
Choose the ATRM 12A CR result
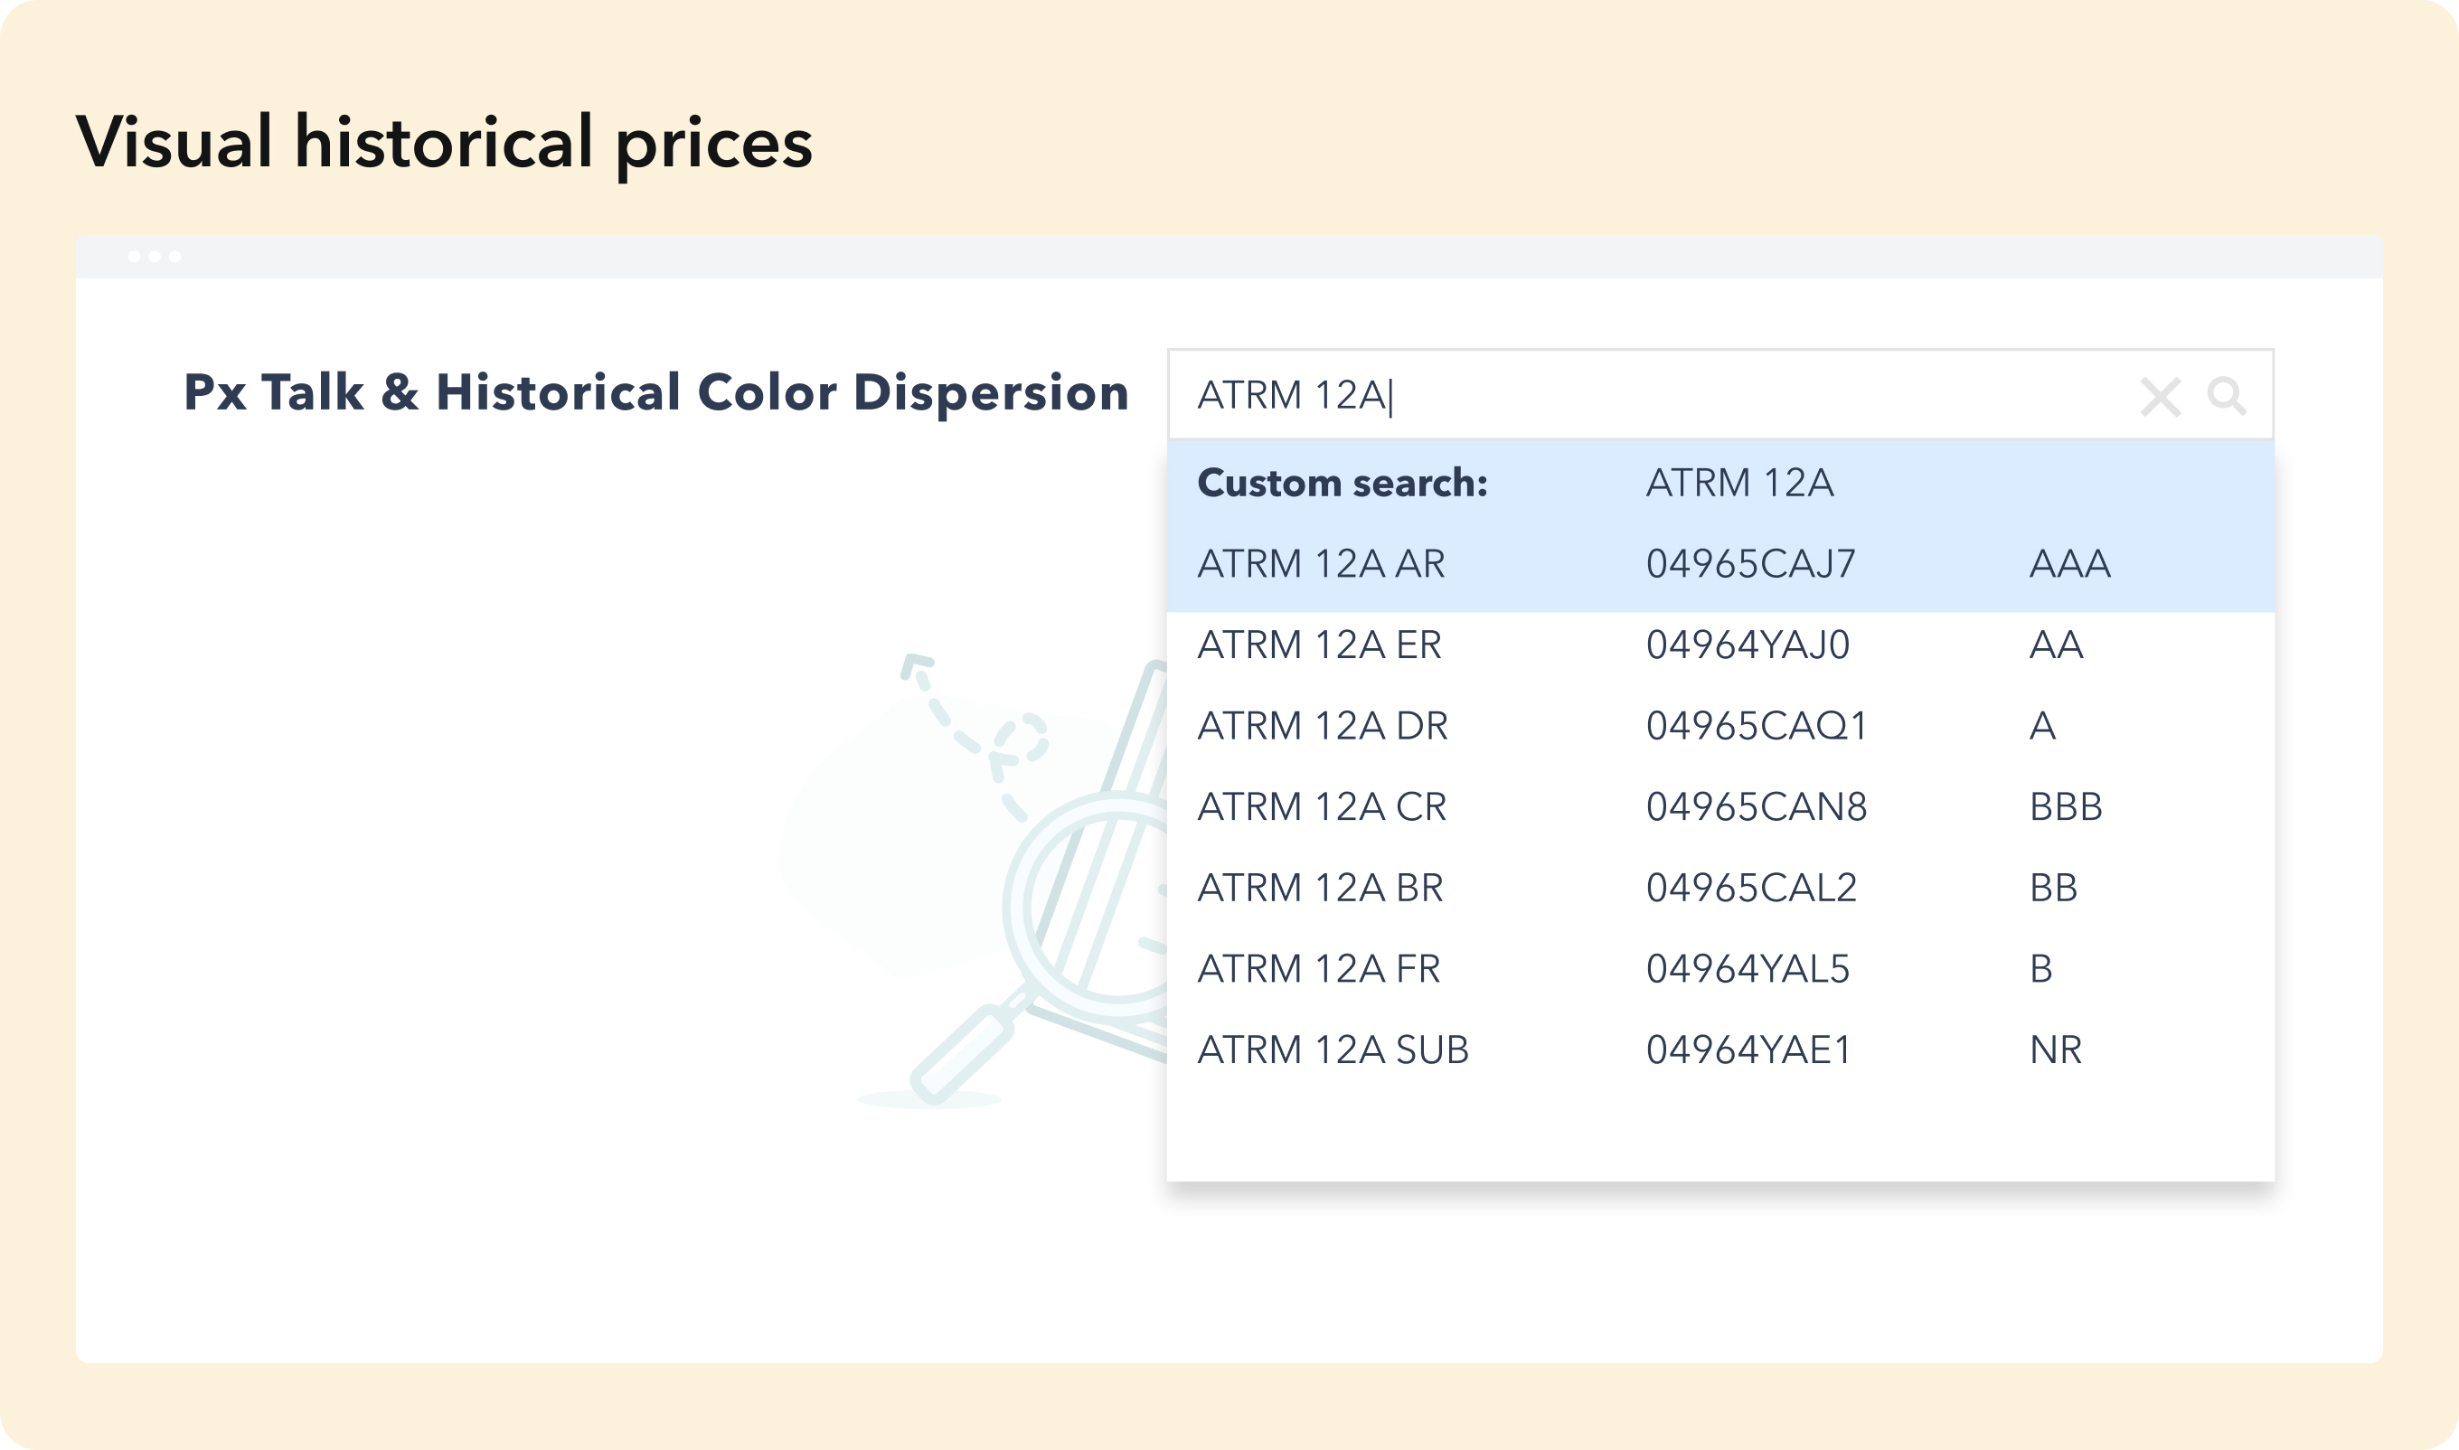(1321, 807)
